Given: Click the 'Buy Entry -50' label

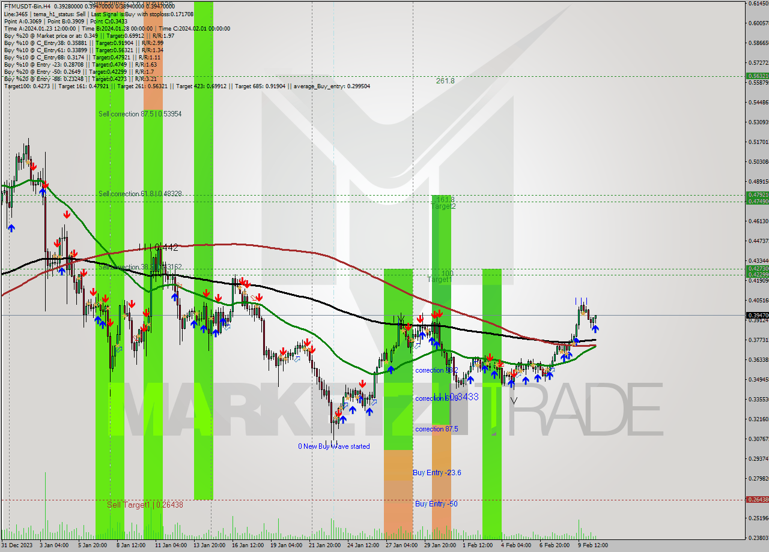Looking at the screenshot, I should point(436,504).
